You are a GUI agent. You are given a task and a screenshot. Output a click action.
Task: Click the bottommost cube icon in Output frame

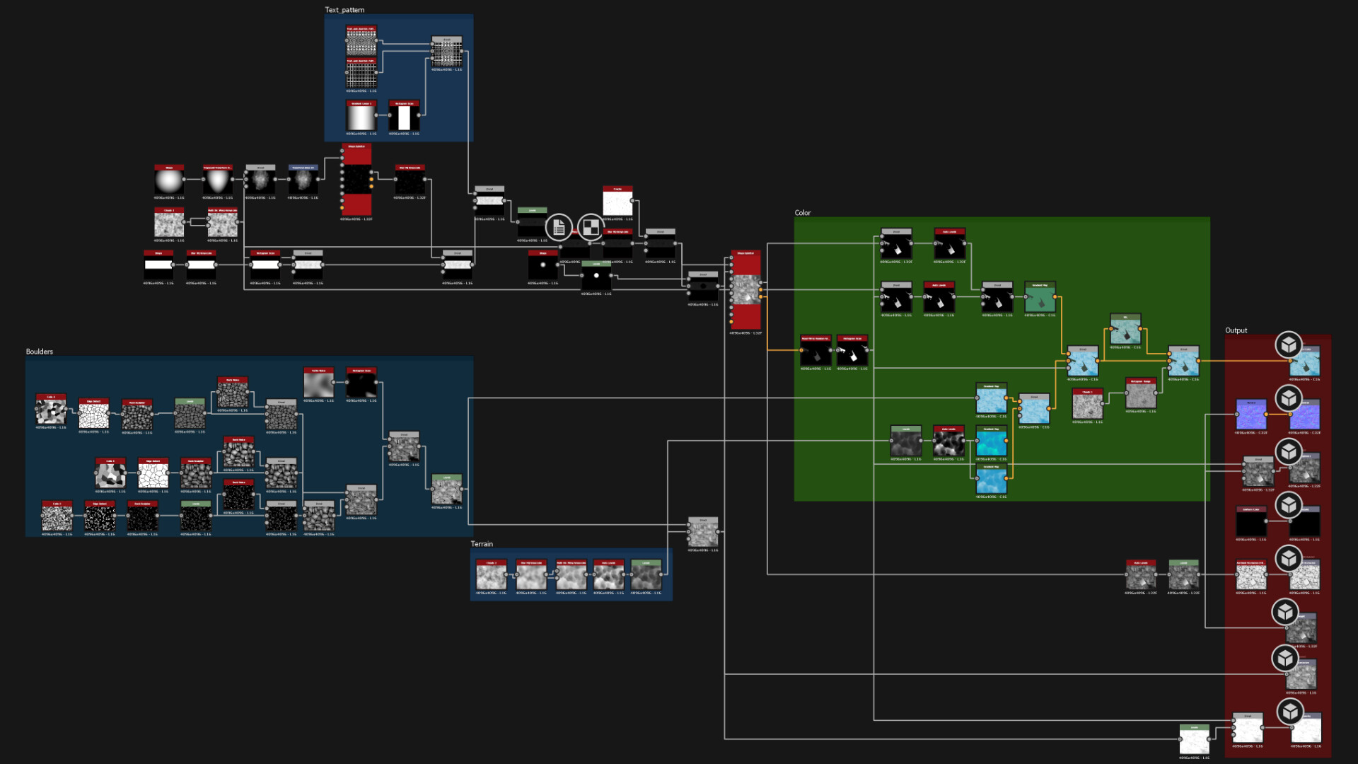tap(1289, 711)
